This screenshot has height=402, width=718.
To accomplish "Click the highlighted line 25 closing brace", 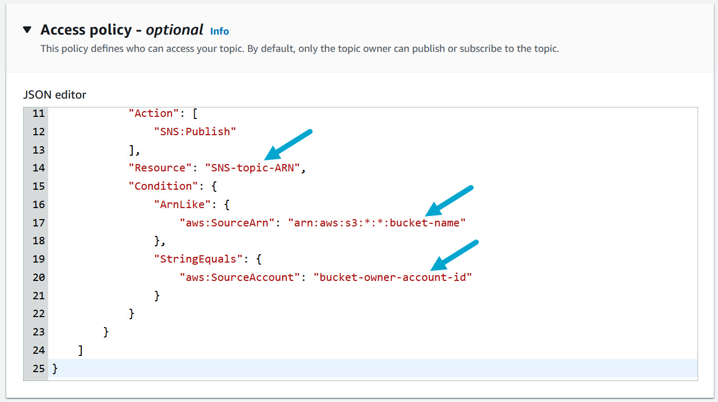I will 55,368.
